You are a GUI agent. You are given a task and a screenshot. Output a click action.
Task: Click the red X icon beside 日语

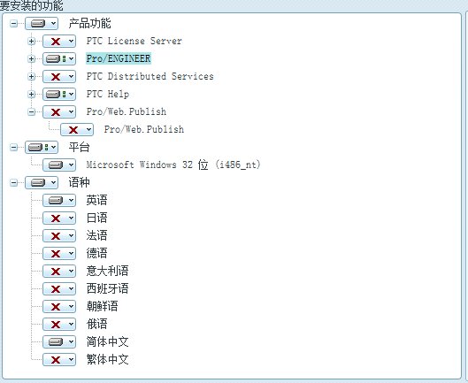(x=56, y=218)
